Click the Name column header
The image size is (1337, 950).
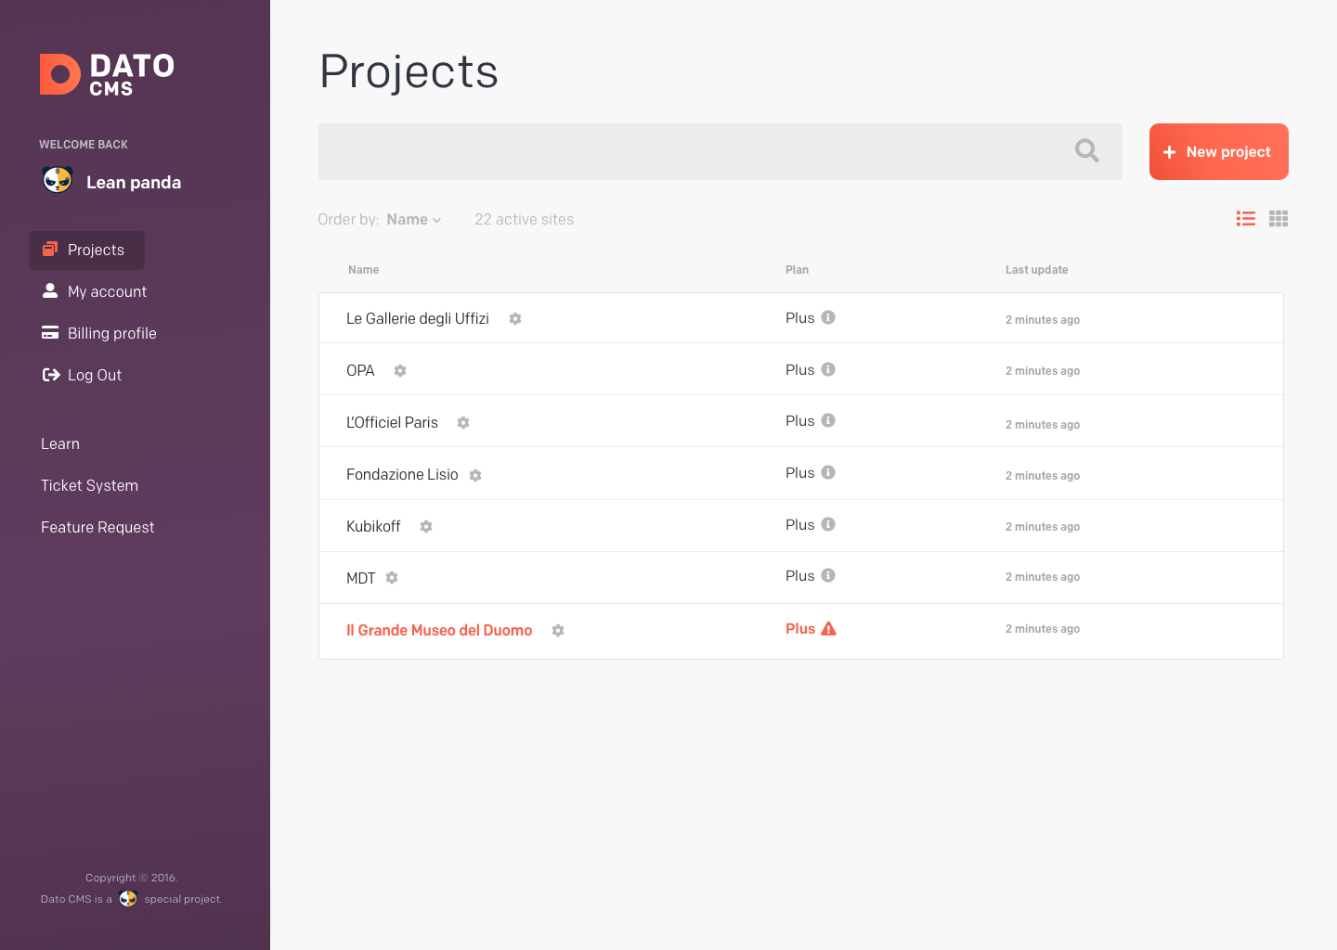[x=364, y=270]
